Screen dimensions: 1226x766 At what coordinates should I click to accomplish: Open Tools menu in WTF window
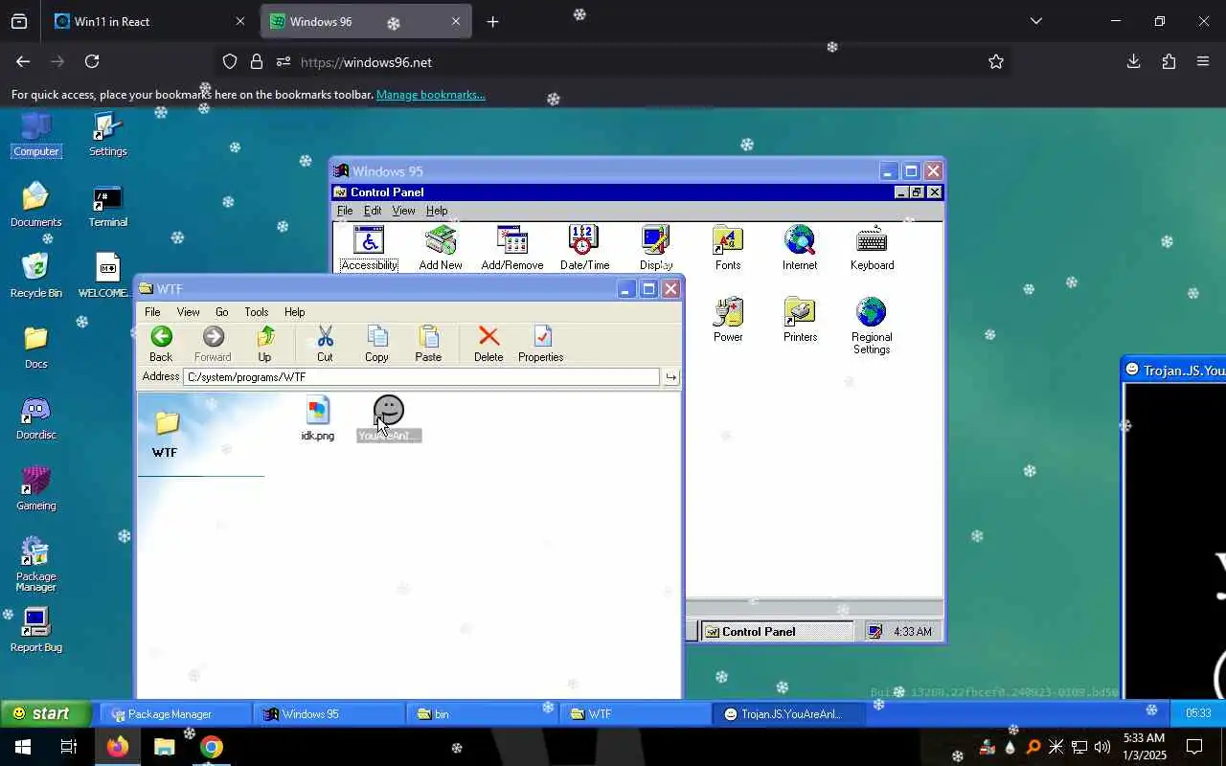tap(256, 312)
